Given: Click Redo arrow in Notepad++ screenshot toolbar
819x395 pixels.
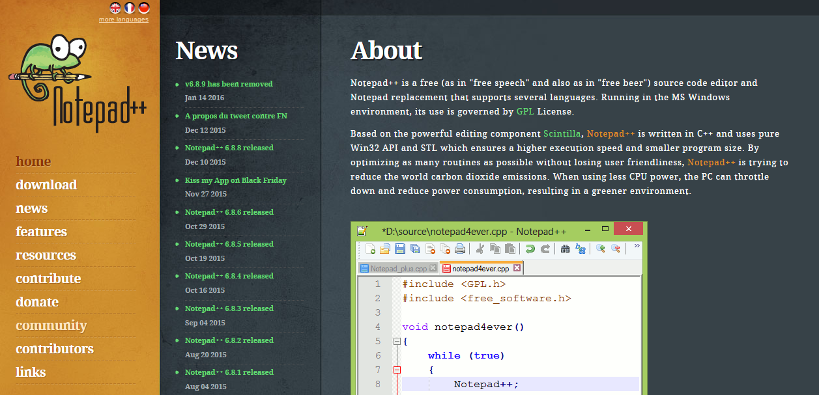Looking at the screenshot, I should (545, 249).
